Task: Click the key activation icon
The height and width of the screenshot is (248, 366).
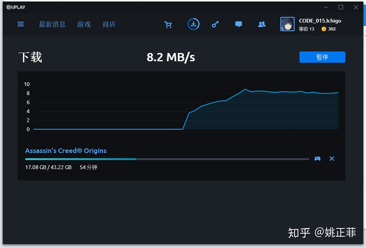Action: [215, 24]
